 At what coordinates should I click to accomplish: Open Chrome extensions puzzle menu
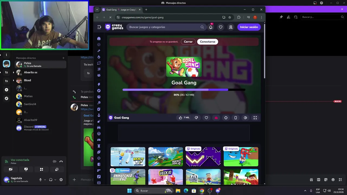coord(239,17)
